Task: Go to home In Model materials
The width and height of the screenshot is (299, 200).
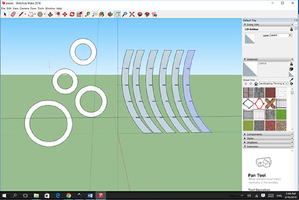Action: click(256, 84)
